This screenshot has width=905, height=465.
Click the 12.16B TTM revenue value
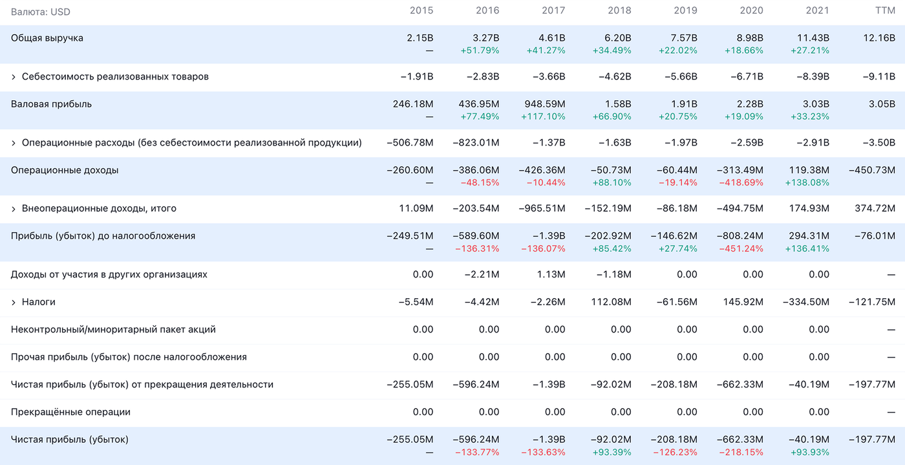point(879,38)
